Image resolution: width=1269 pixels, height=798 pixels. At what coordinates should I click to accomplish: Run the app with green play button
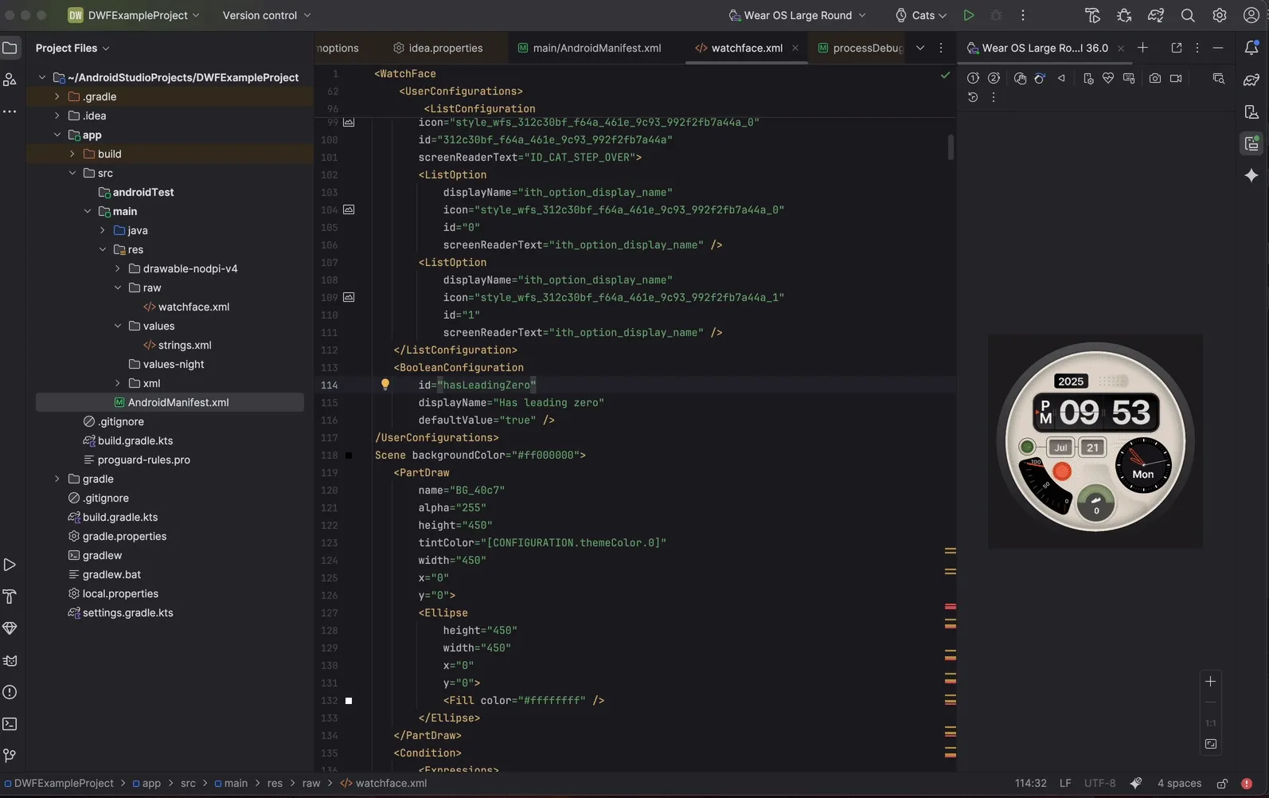[968, 15]
